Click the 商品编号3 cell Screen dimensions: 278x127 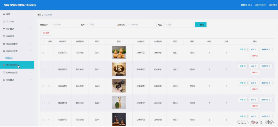click(x=63, y=86)
